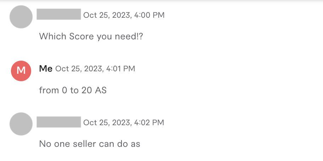Click the number "20" in the Me message
Screen dimensions: 323x161
86,90
